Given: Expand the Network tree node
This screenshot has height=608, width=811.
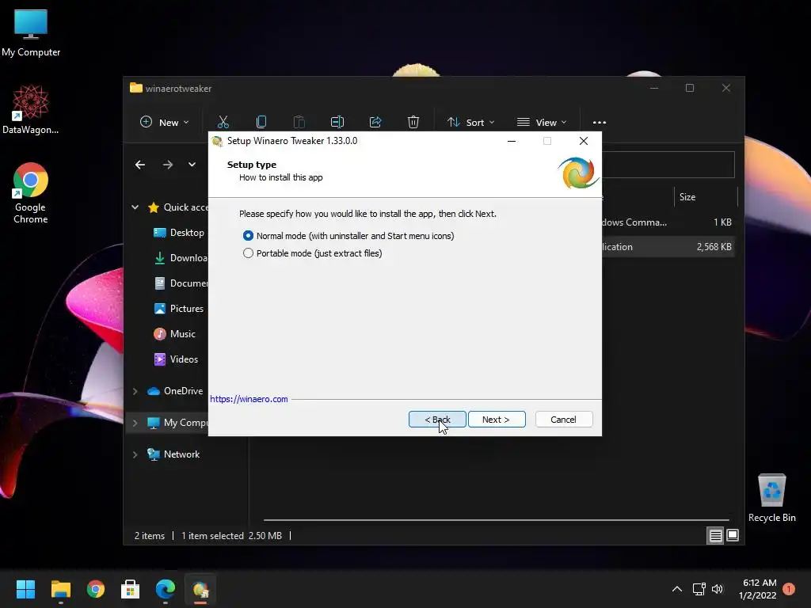Looking at the screenshot, I should [x=135, y=454].
